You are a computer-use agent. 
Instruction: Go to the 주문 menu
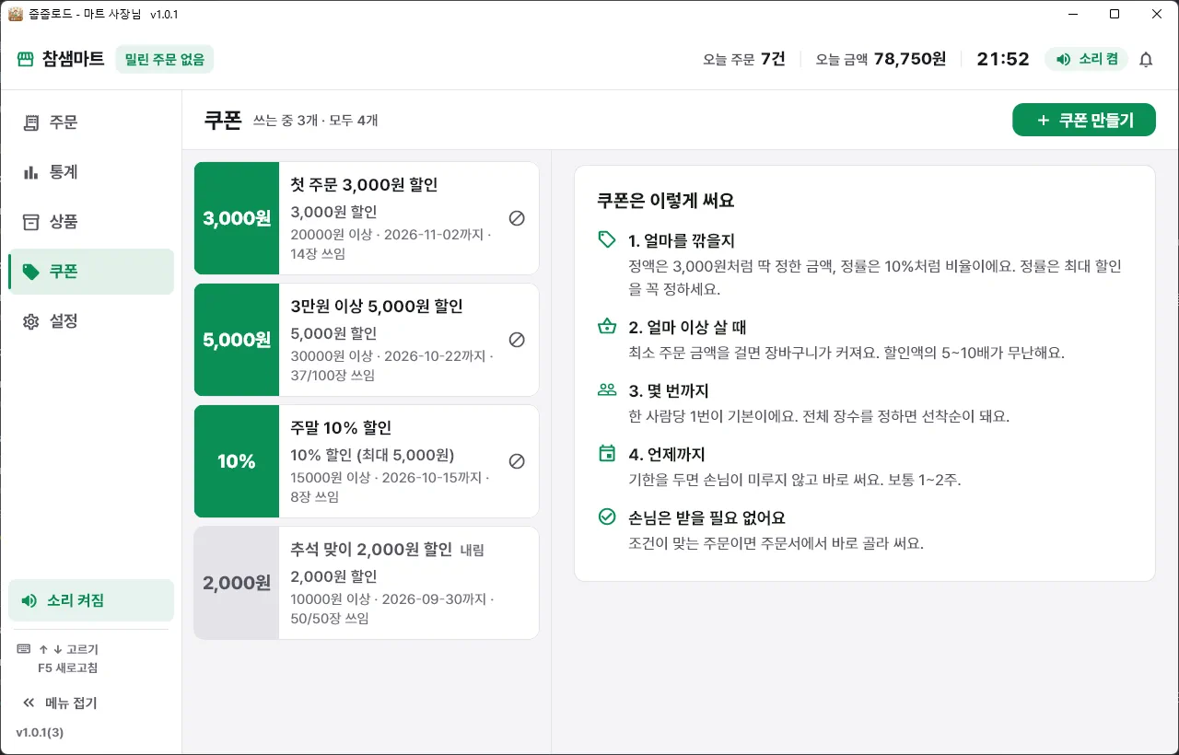pos(91,122)
